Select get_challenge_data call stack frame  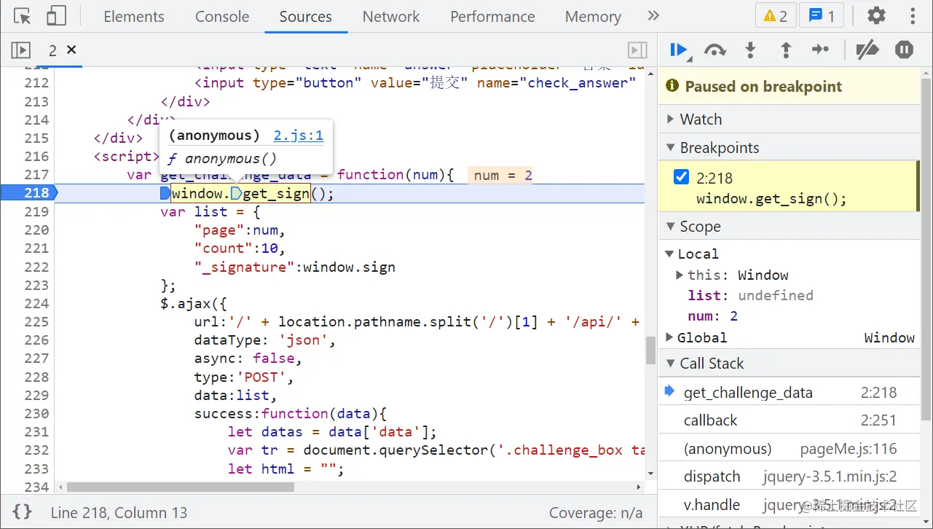point(790,393)
